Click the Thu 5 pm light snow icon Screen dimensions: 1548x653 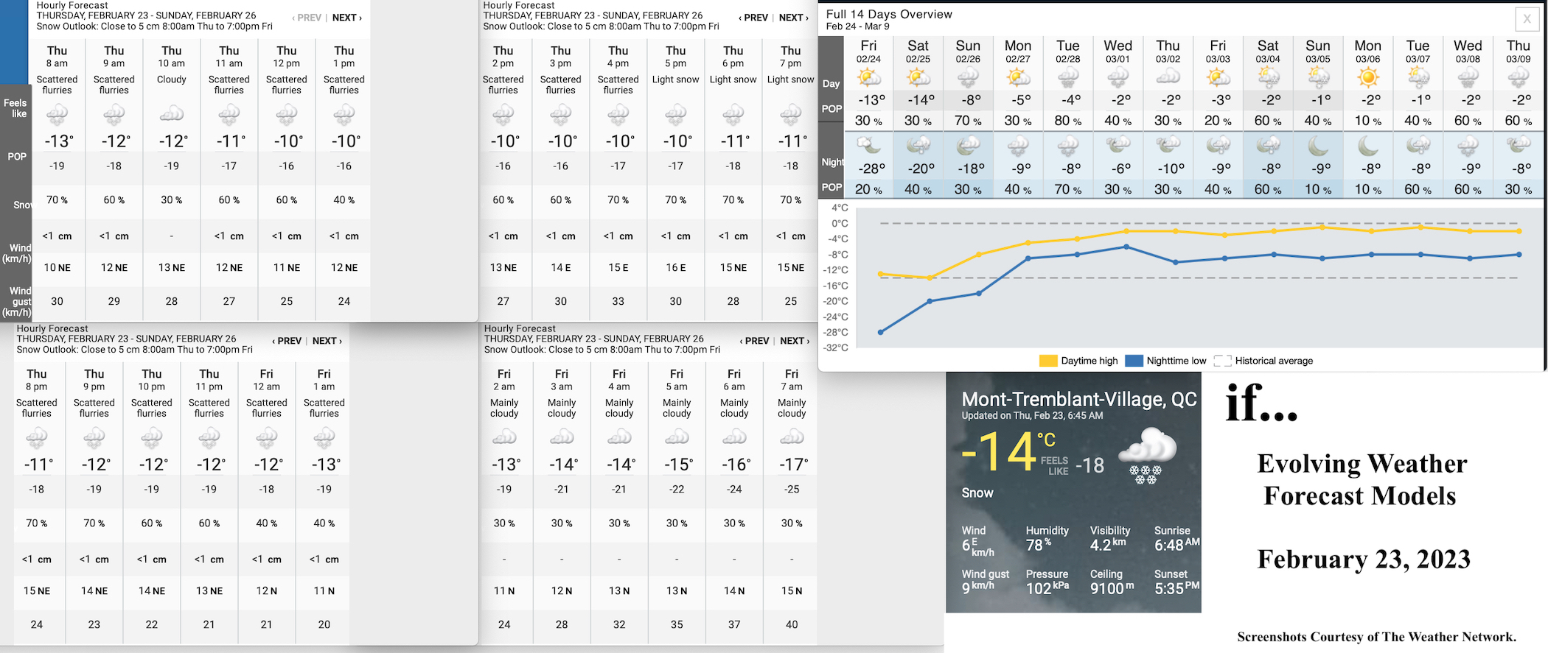click(x=676, y=114)
